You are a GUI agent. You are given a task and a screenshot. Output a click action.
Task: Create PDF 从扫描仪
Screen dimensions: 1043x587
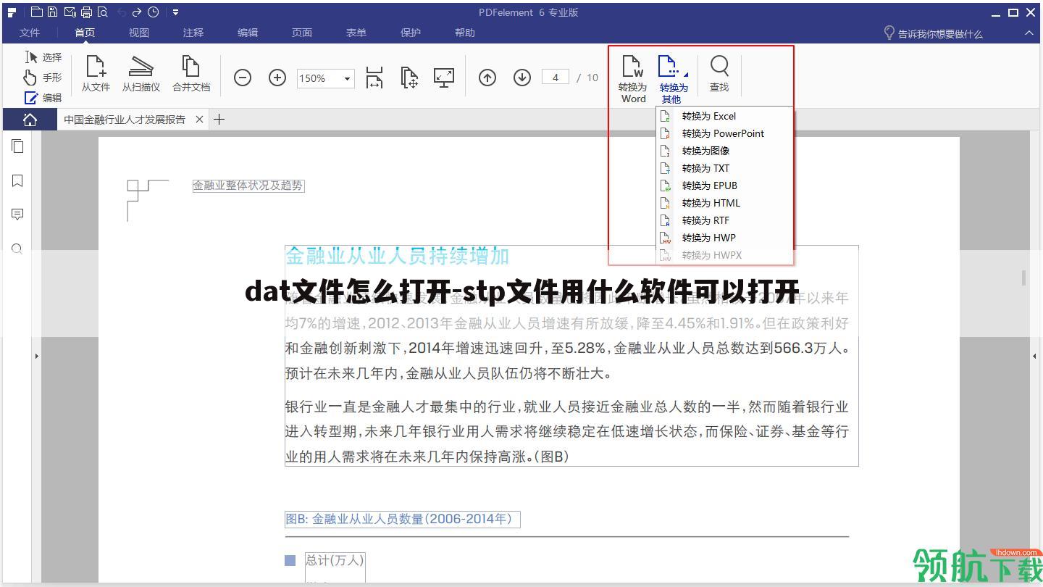[x=141, y=72]
